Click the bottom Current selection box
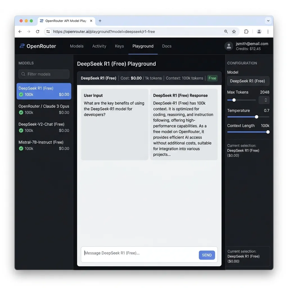The height and width of the screenshot is (288, 288). pos(247,256)
